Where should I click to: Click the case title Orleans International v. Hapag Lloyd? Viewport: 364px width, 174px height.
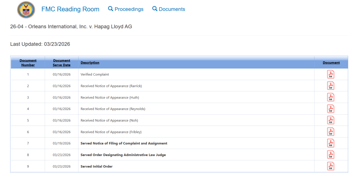[x=71, y=27]
